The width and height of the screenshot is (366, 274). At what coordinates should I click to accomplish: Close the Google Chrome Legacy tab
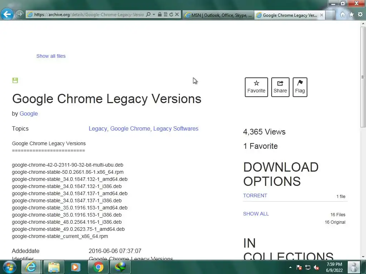pyautogui.click(x=322, y=15)
